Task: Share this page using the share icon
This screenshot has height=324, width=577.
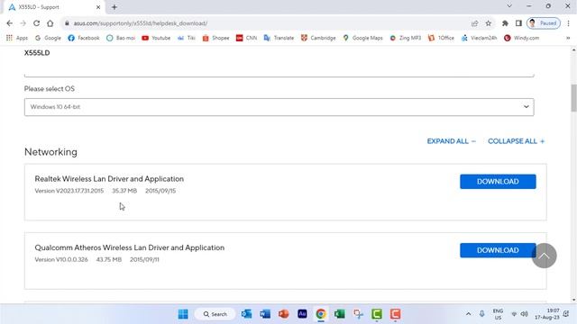Action: click(475, 23)
